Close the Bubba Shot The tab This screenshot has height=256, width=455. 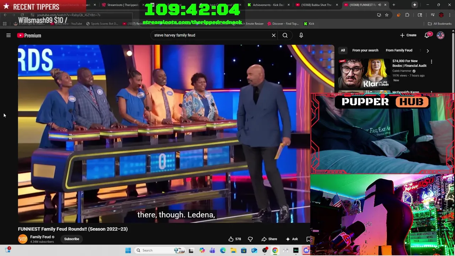[x=337, y=5]
